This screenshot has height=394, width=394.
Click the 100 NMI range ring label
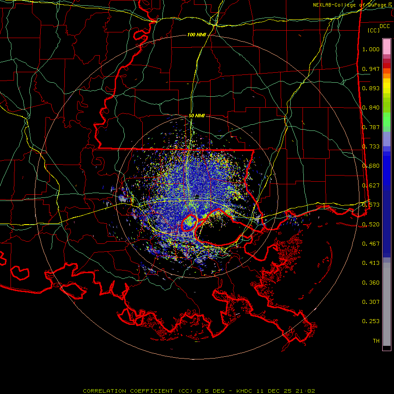click(x=197, y=35)
